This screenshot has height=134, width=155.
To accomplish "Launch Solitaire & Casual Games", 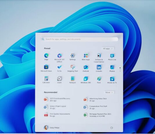I will point(99,58).
